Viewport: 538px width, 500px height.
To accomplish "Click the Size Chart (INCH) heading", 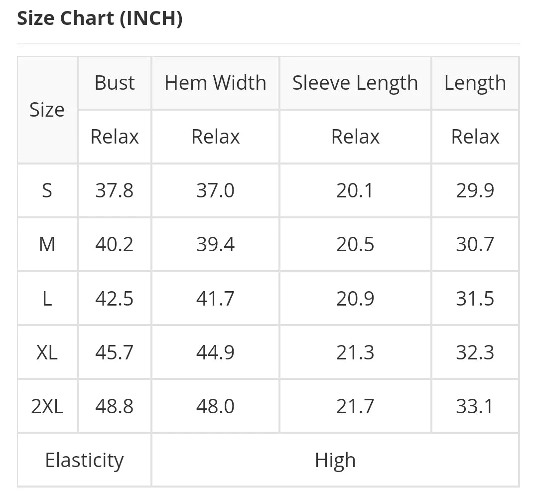I will pyautogui.click(x=100, y=18).
